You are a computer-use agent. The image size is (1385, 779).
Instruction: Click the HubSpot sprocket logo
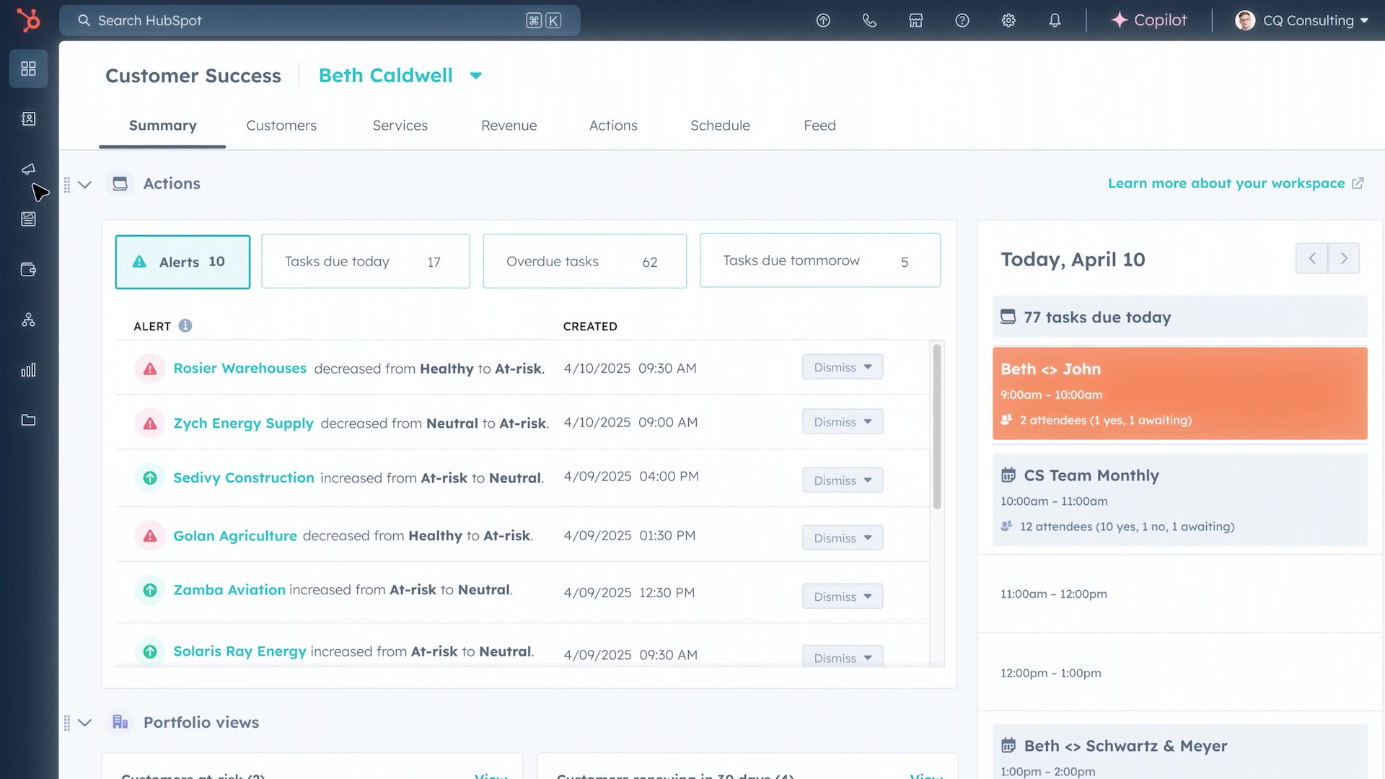(x=28, y=19)
